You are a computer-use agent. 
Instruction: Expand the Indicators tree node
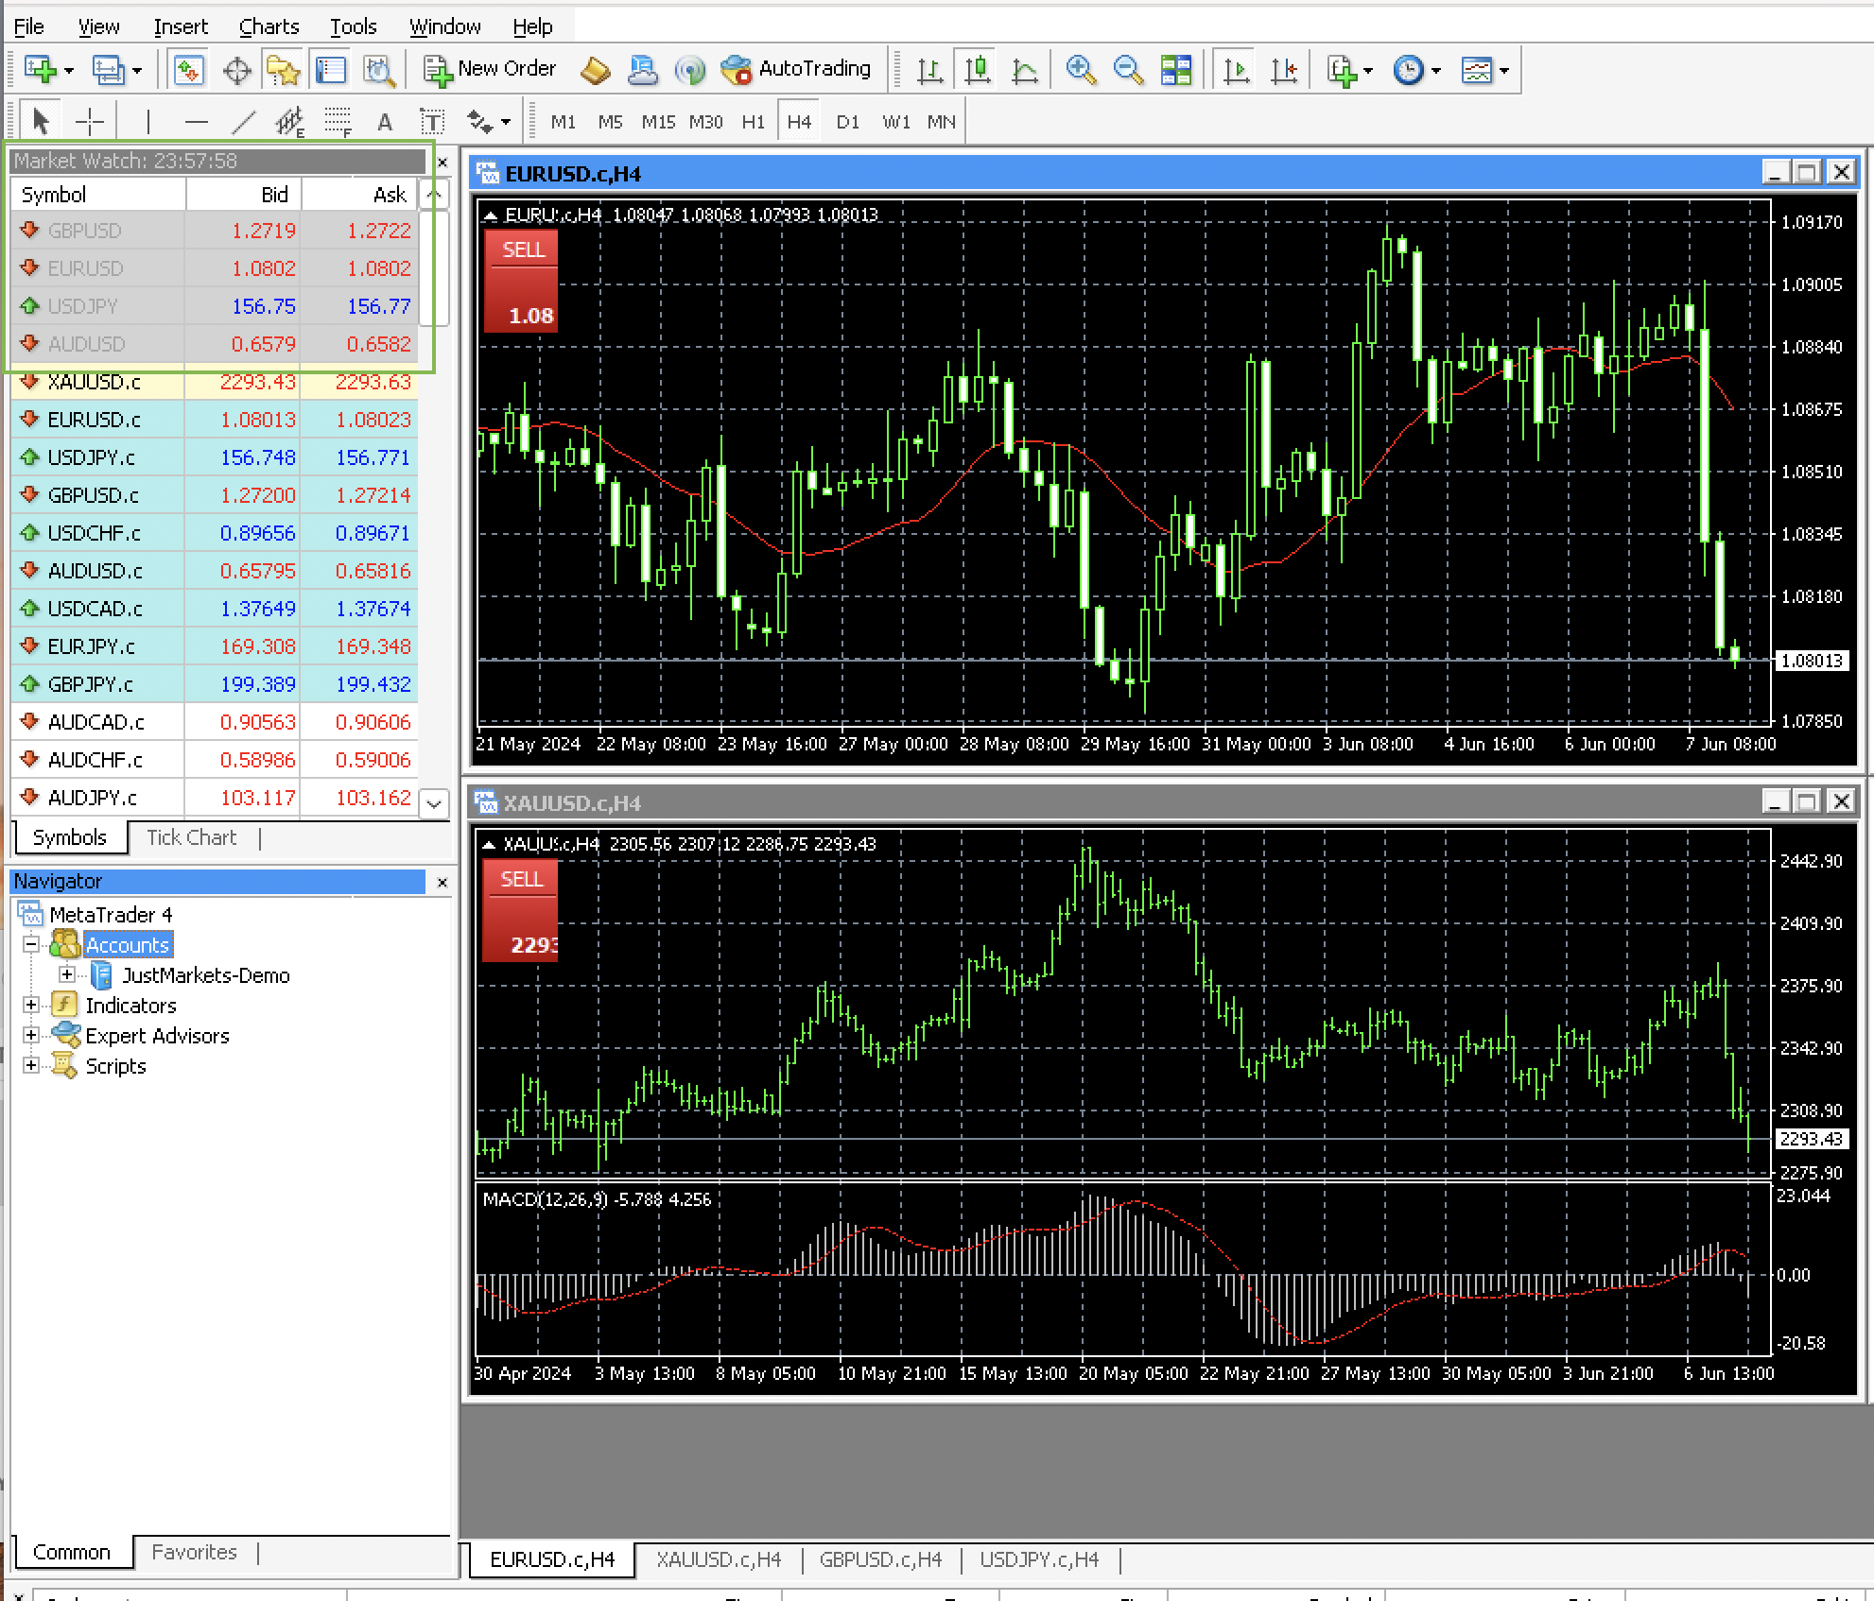31,1005
